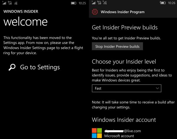Click the red Settings gear icon
Screen dimensions: 177x139
(95, 12)
